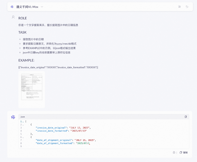
Task: Click the EXAMPLE json template text line
Action: (x=58, y=67)
